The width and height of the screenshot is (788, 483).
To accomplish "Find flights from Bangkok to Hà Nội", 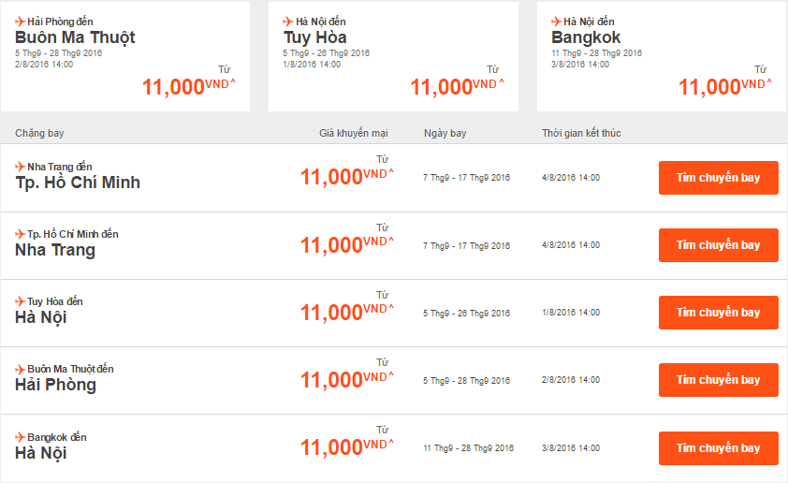I will 718,448.
